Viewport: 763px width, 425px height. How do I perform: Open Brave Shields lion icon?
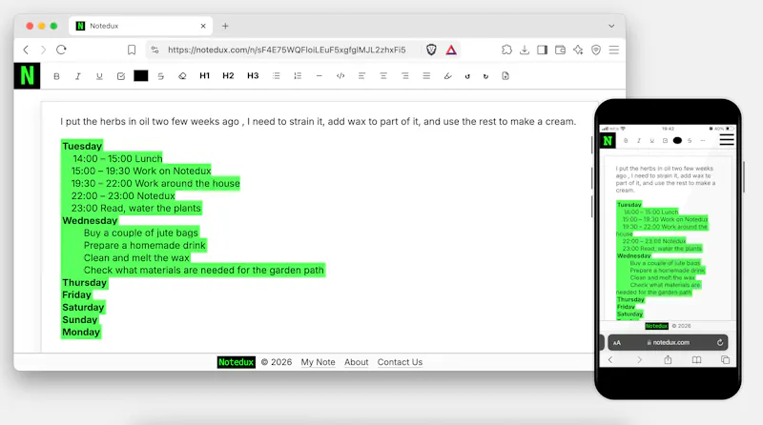click(431, 50)
